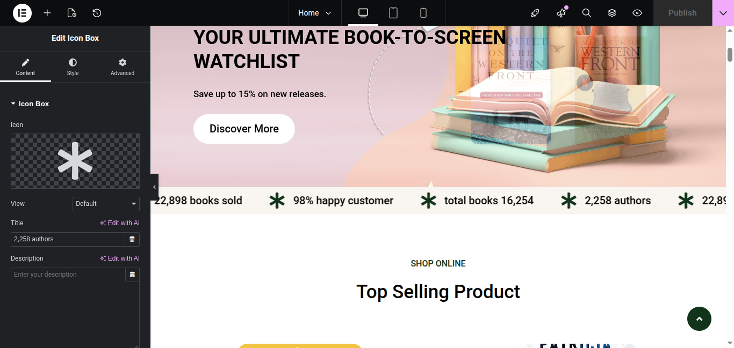
Task: Expand publish options arrow
Action: point(723,13)
